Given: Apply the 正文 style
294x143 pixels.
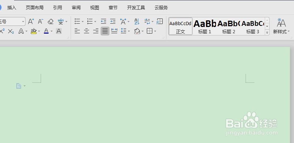Looking at the screenshot, I should click(x=180, y=26).
